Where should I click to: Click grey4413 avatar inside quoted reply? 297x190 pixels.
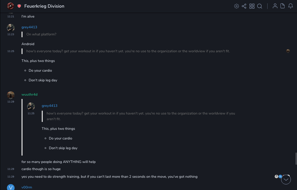[x=31, y=106]
